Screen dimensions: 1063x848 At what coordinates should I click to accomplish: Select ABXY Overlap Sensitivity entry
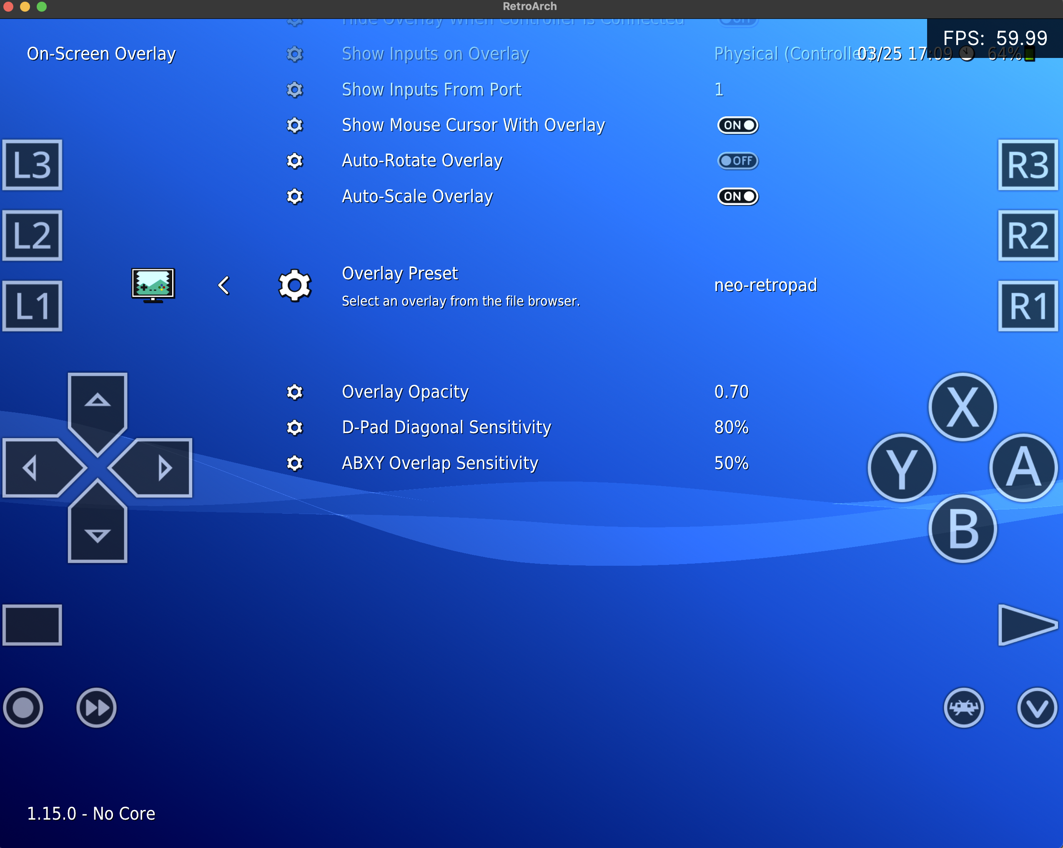point(439,463)
